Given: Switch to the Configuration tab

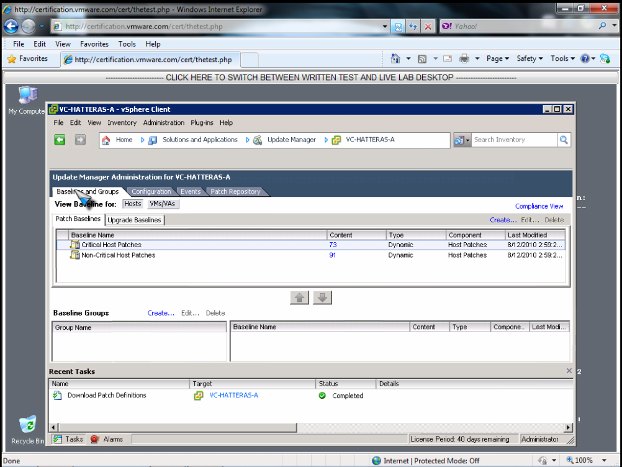Looking at the screenshot, I should click(151, 192).
